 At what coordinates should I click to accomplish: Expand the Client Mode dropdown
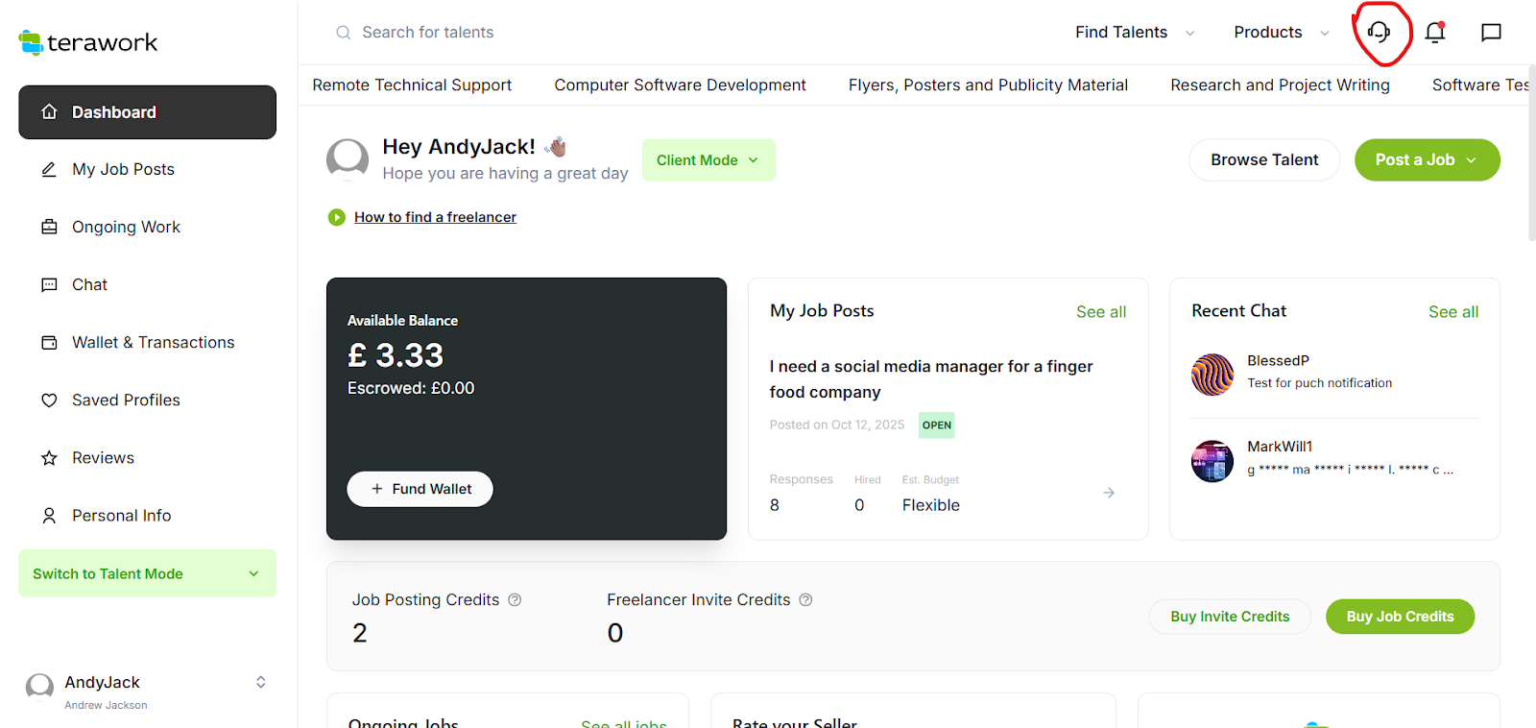tap(708, 160)
